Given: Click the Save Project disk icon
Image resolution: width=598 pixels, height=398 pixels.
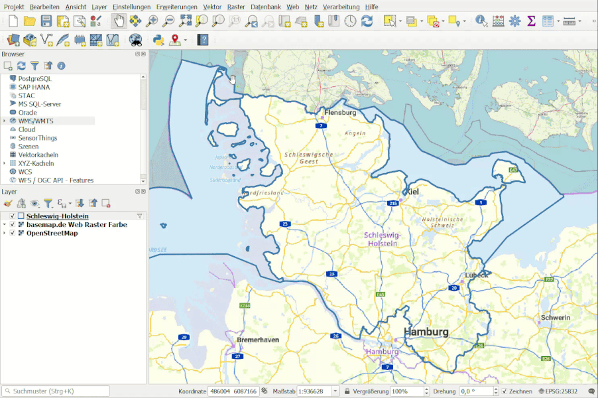Looking at the screenshot, I should (x=46, y=21).
